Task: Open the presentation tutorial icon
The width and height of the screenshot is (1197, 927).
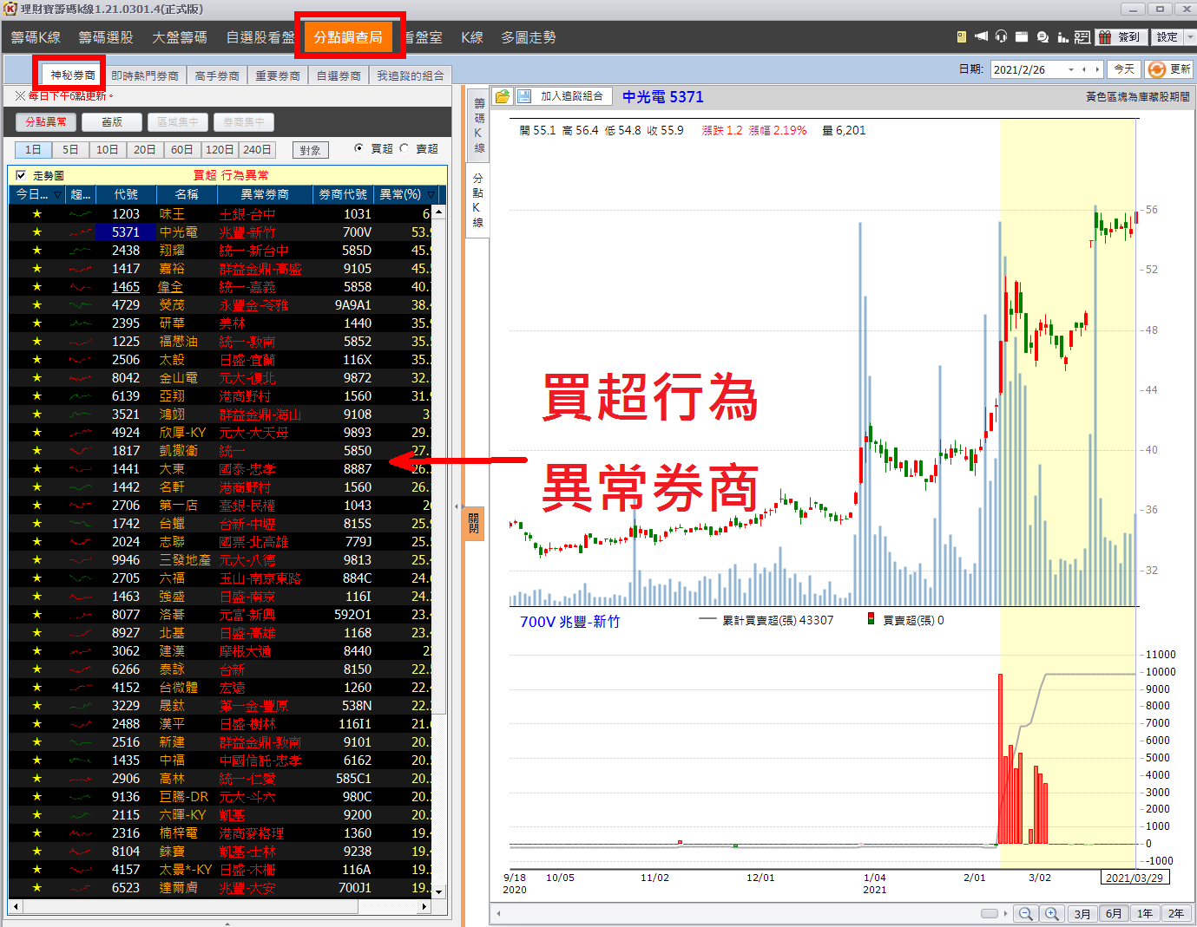Action: 1082,37
